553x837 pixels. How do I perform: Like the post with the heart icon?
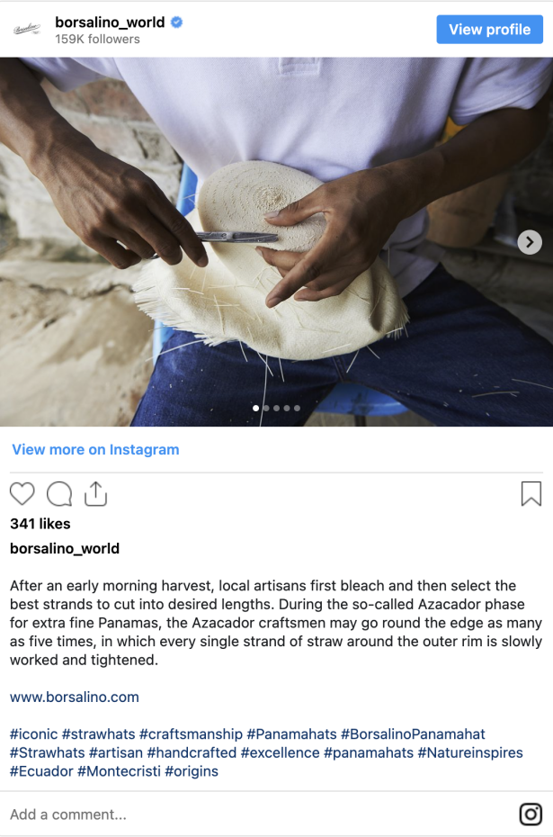[22, 494]
